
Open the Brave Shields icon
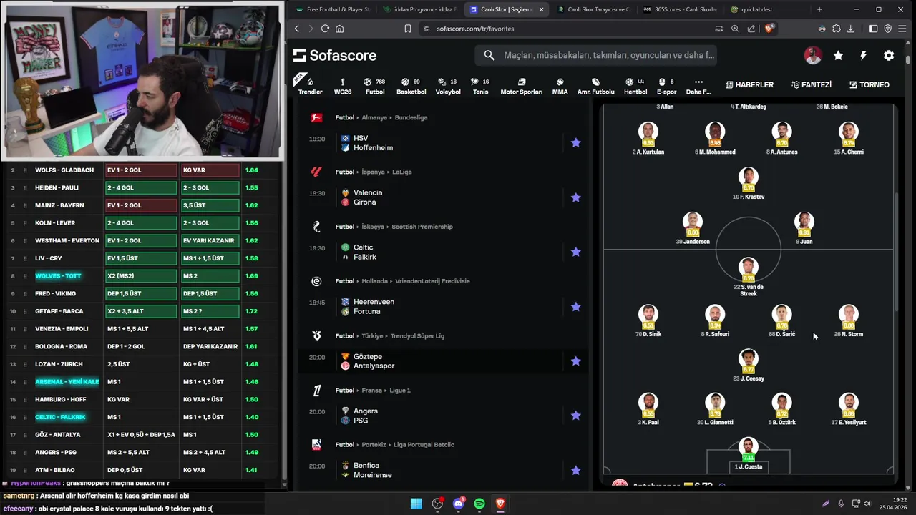769,29
